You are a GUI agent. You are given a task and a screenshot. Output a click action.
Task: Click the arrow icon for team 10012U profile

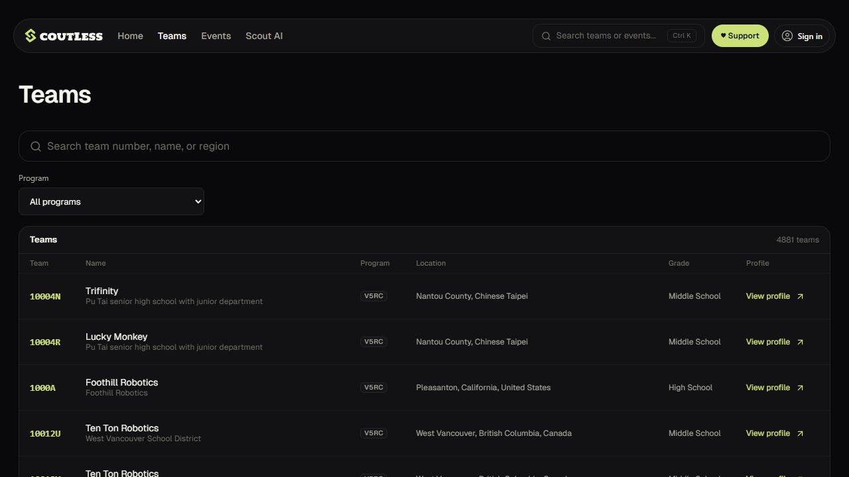click(800, 433)
